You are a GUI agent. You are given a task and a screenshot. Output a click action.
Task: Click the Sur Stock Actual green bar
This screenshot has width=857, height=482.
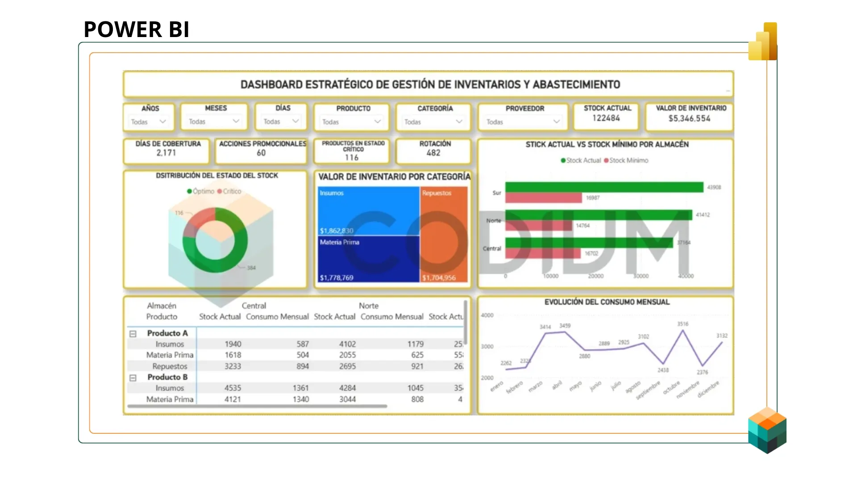[x=604, y=187]
